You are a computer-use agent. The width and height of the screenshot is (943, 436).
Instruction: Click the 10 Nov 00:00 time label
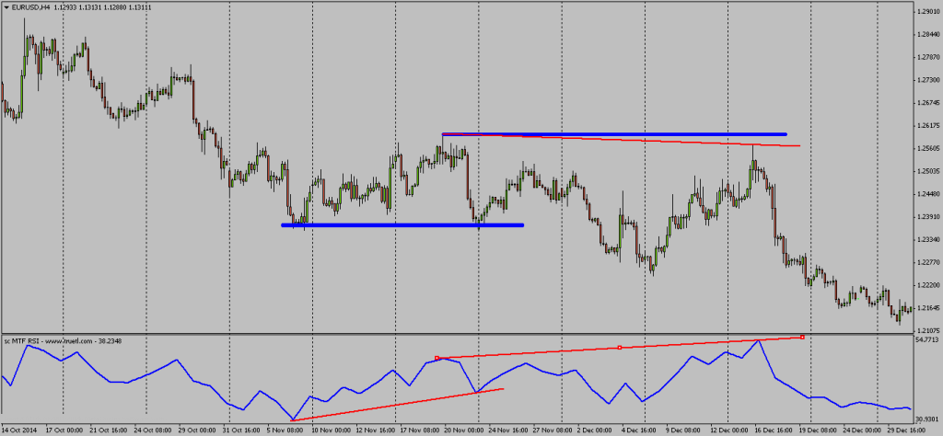tap(332, 430)
